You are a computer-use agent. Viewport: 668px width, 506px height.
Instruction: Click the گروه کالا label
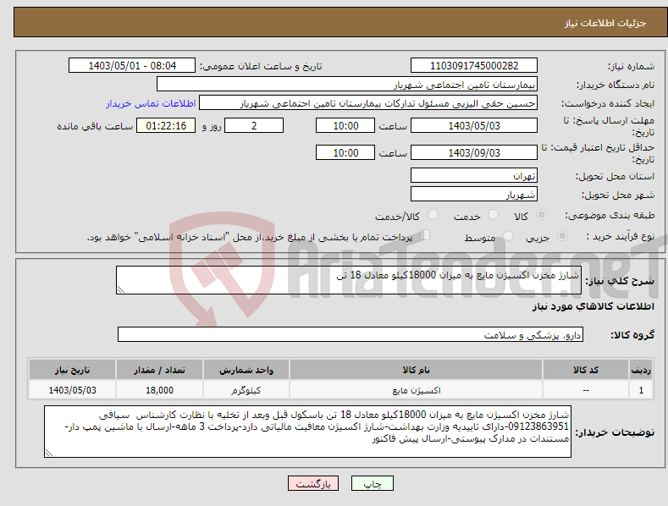point(632,335)
